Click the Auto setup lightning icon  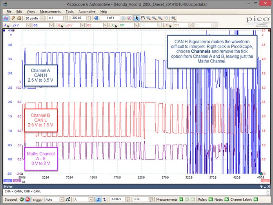13,18
